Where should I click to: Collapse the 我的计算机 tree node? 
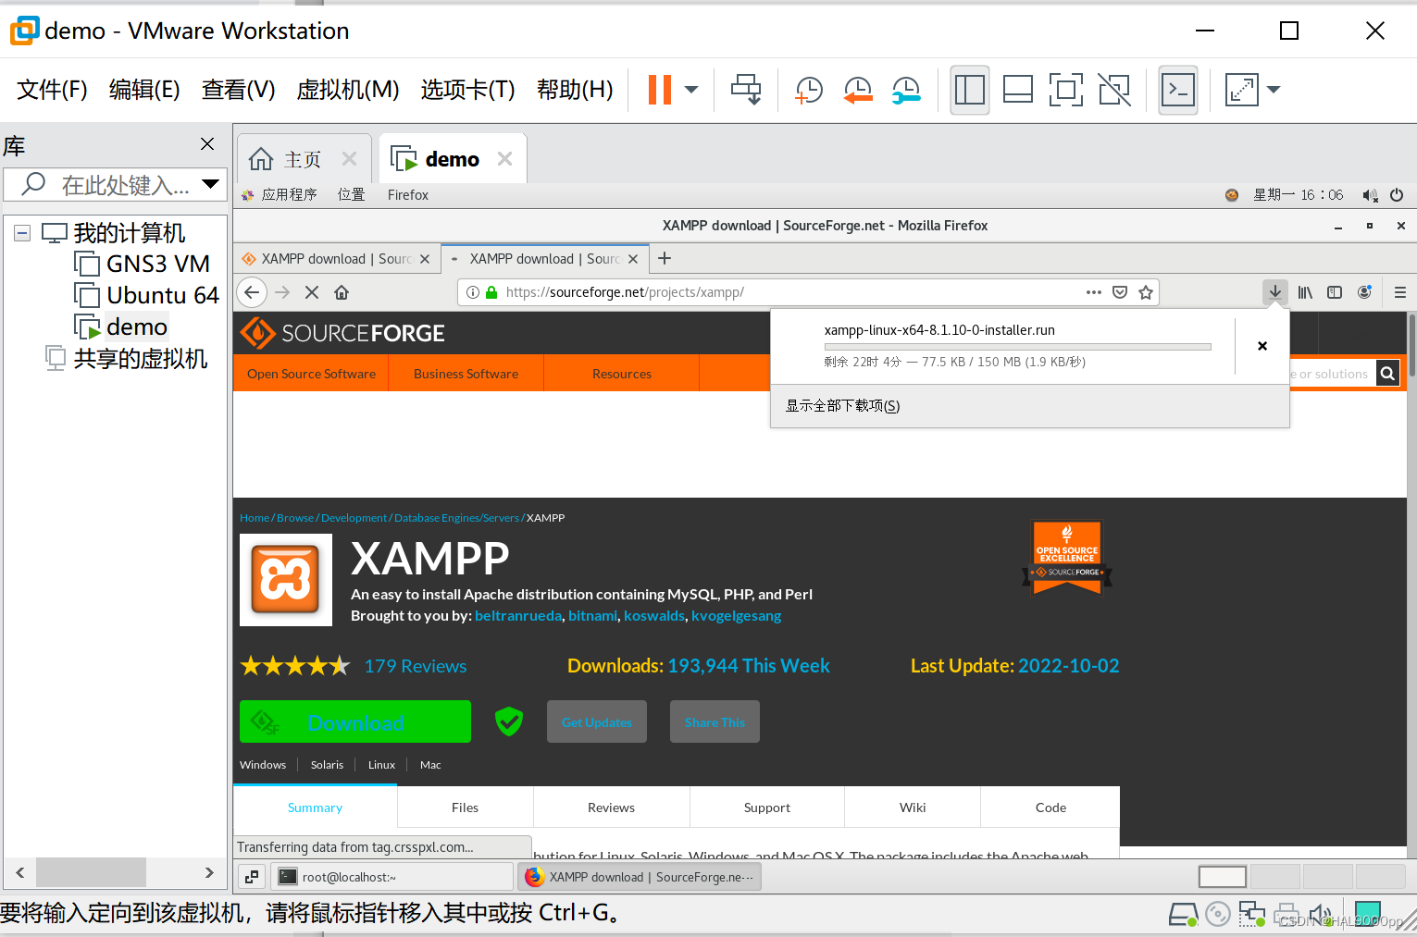tap(22, 233)
